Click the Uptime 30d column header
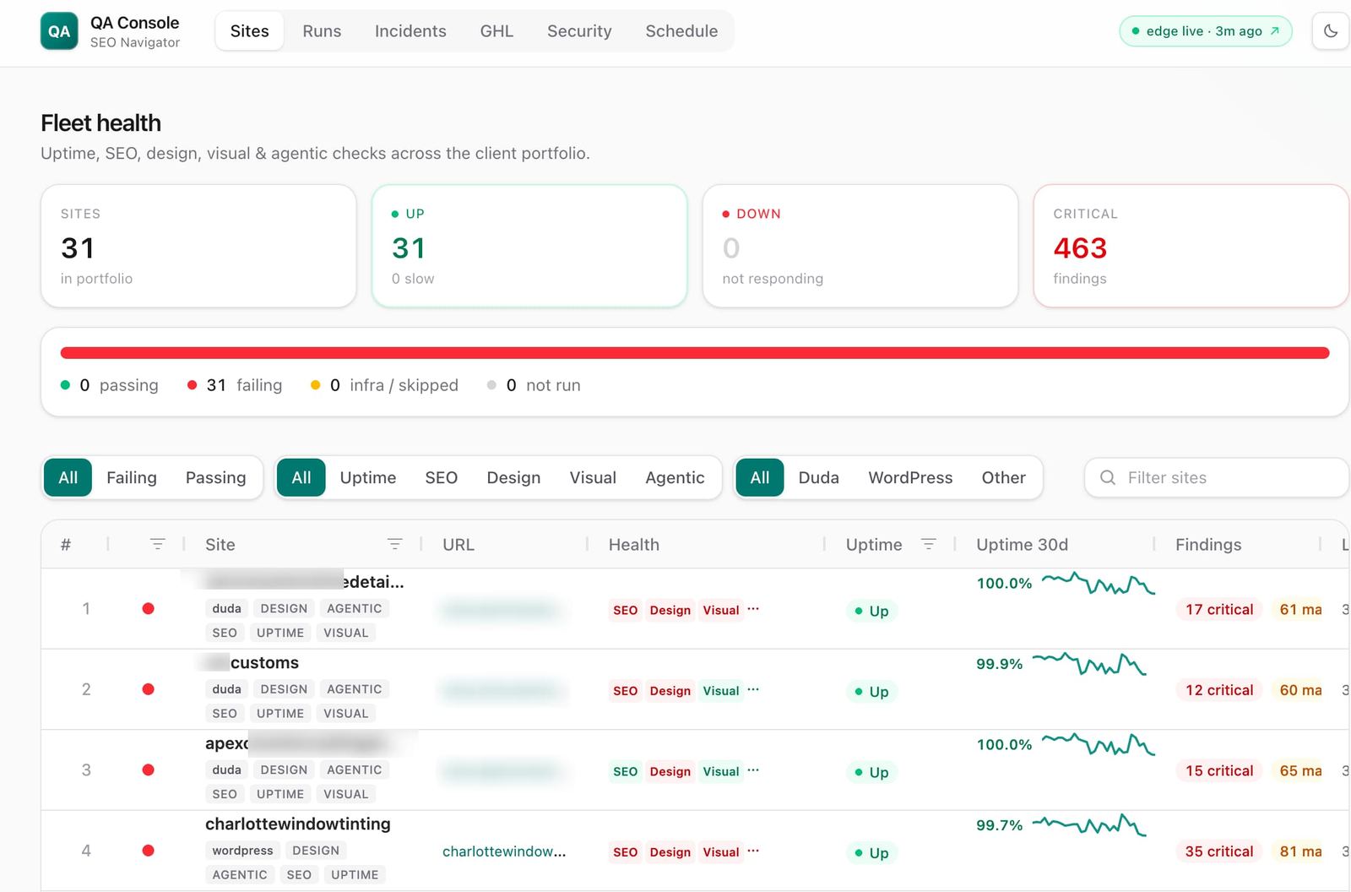This screenshot has height=892, width=1351. click(x=1023, y=545)
